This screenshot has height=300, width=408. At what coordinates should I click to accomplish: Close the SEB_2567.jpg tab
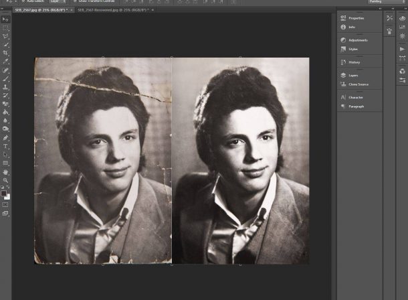tap(72, 10)
